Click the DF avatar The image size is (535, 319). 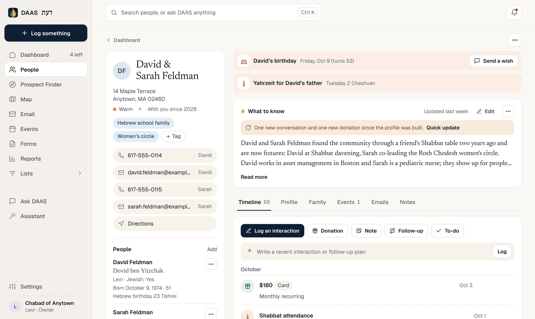pyautogui.click(x=122, y=71)
